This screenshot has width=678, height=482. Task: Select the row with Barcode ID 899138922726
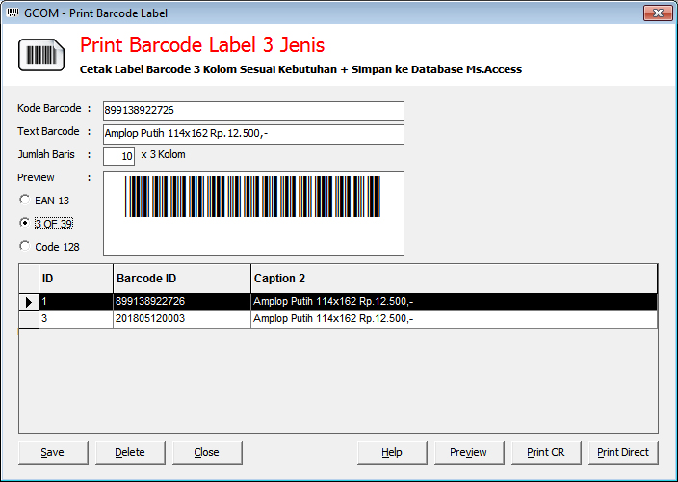pos(181,302)
